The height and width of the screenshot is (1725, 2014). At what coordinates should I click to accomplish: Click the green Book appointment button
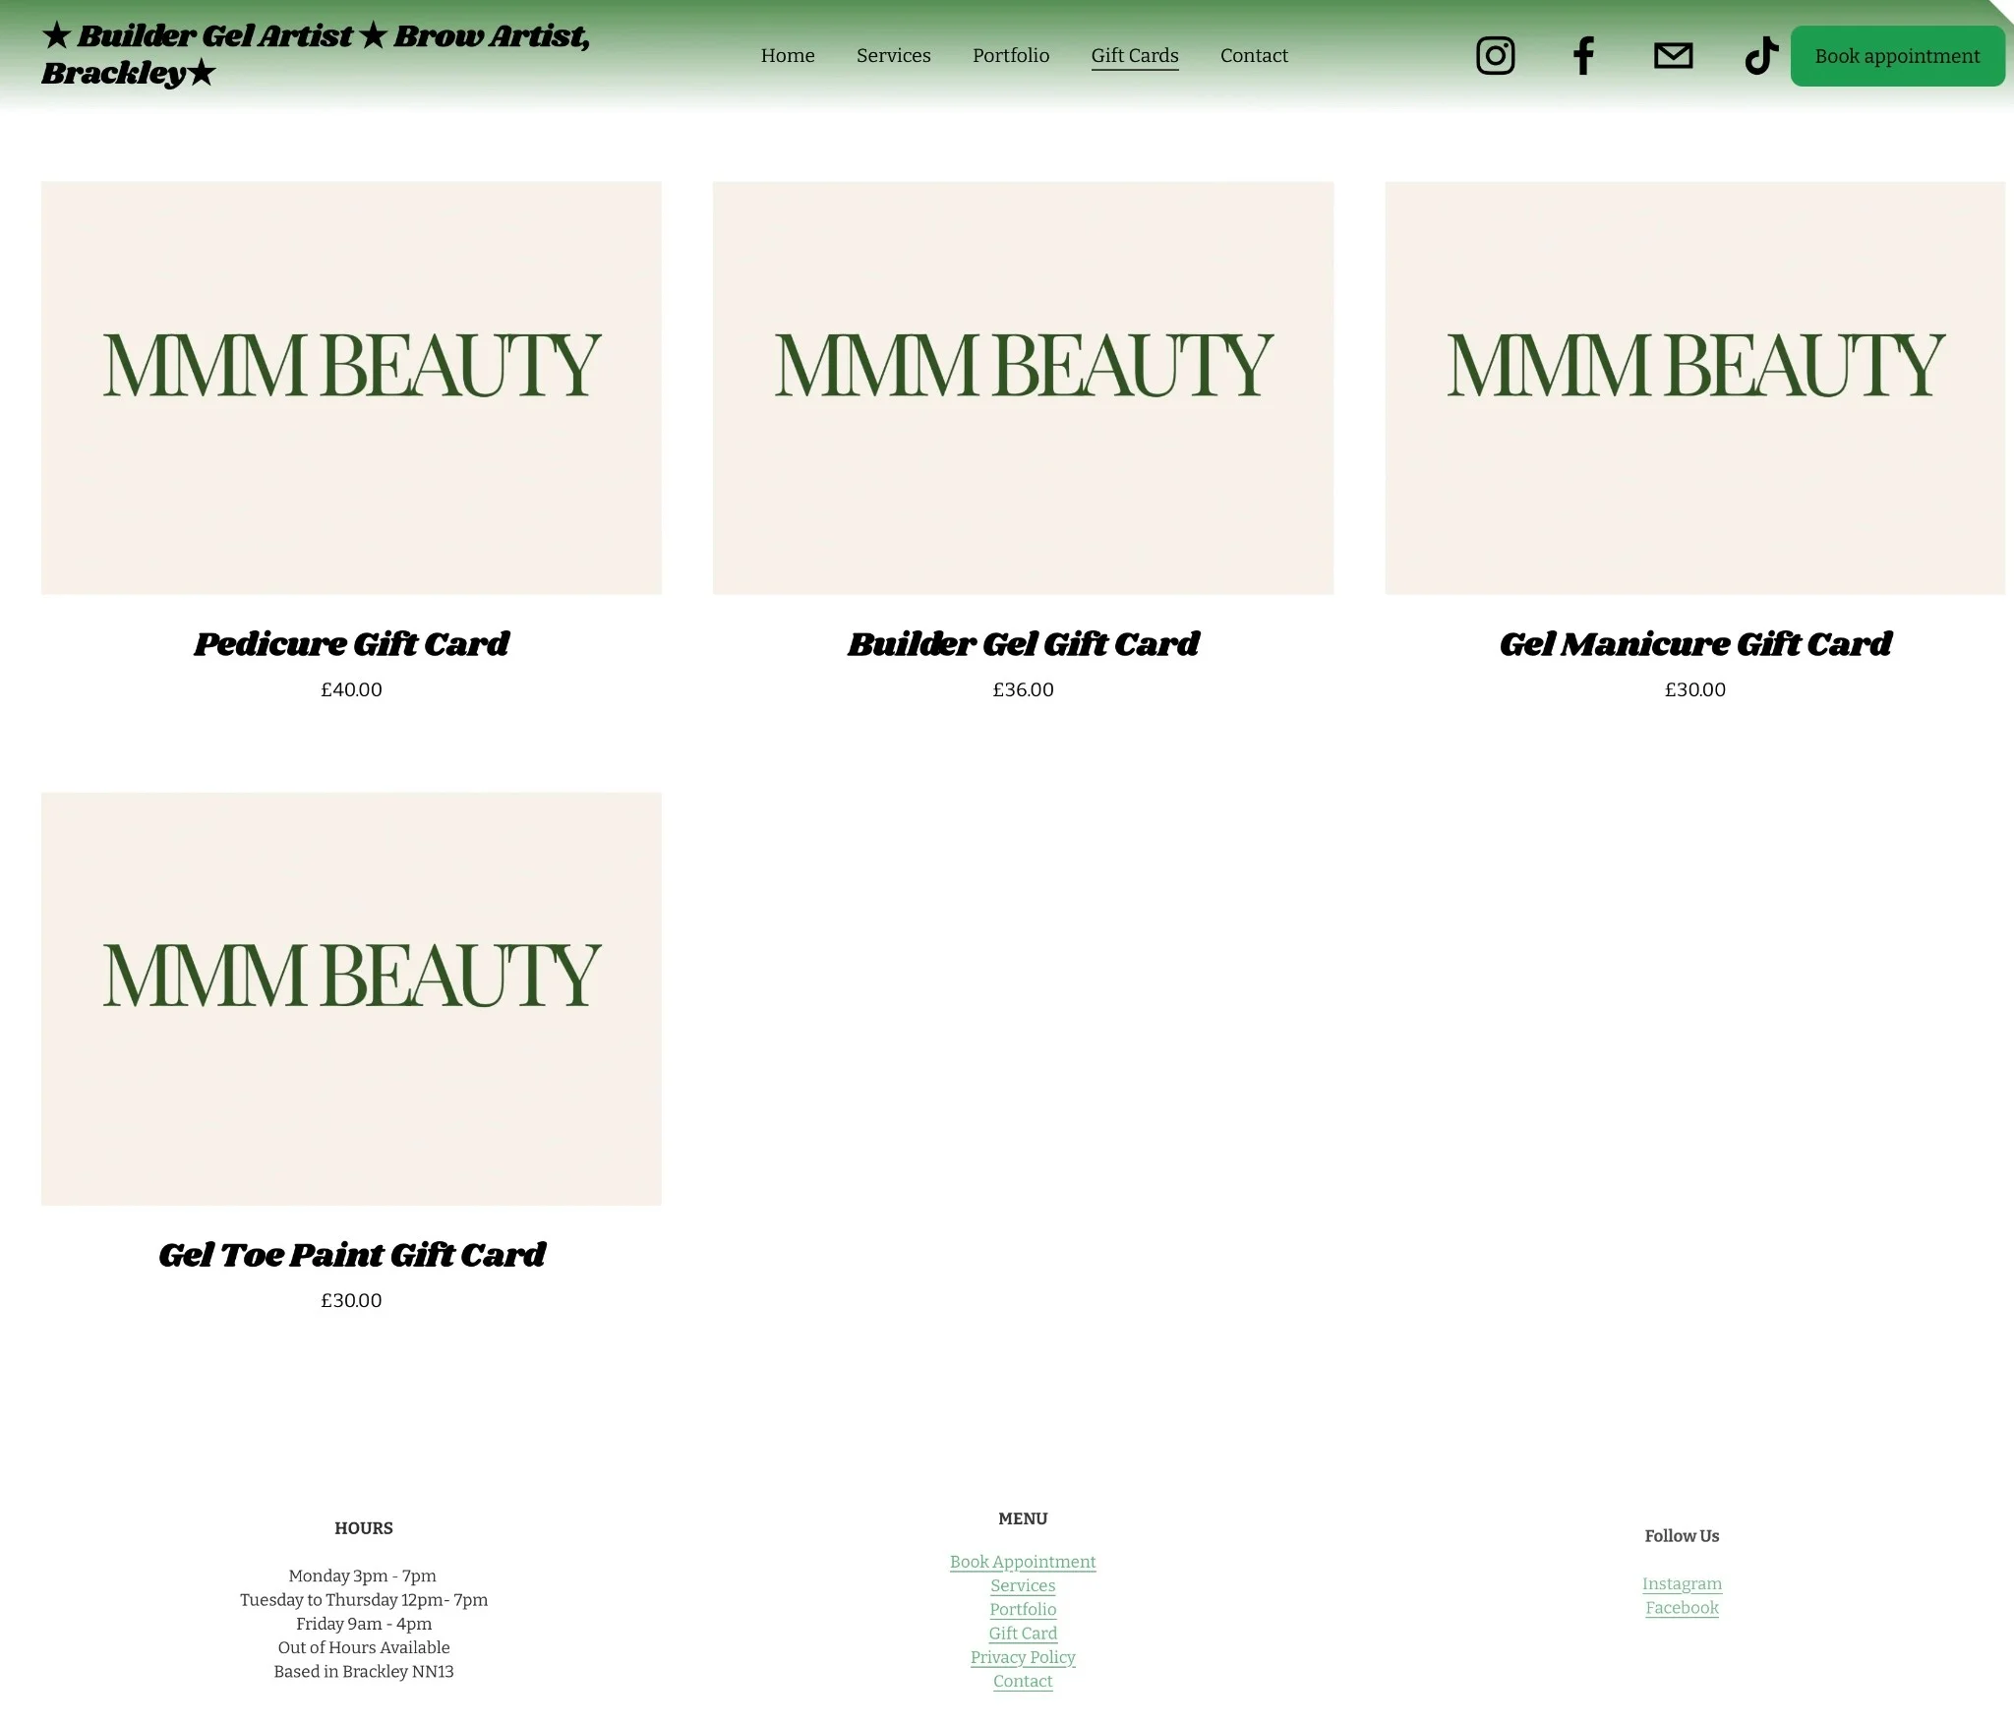1897,56
